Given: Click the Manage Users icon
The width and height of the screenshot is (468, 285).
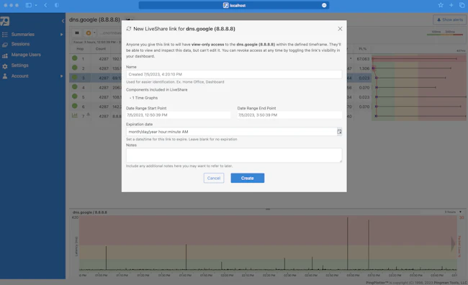Looking at the screenshot, I should point(5,56).
